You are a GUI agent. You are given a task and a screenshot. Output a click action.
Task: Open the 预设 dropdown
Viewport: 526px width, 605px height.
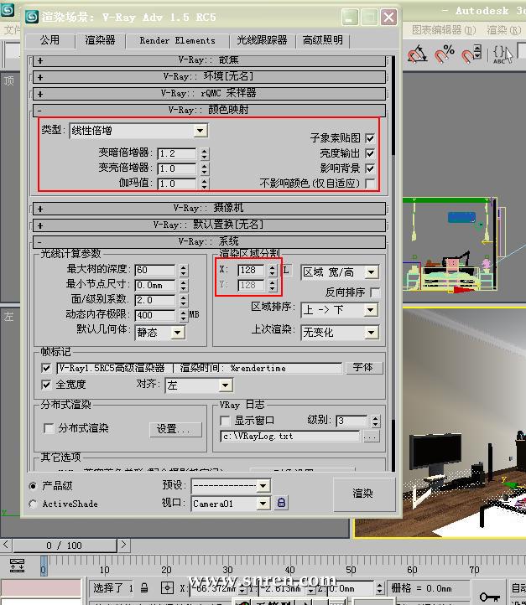[x=231, y=485]
